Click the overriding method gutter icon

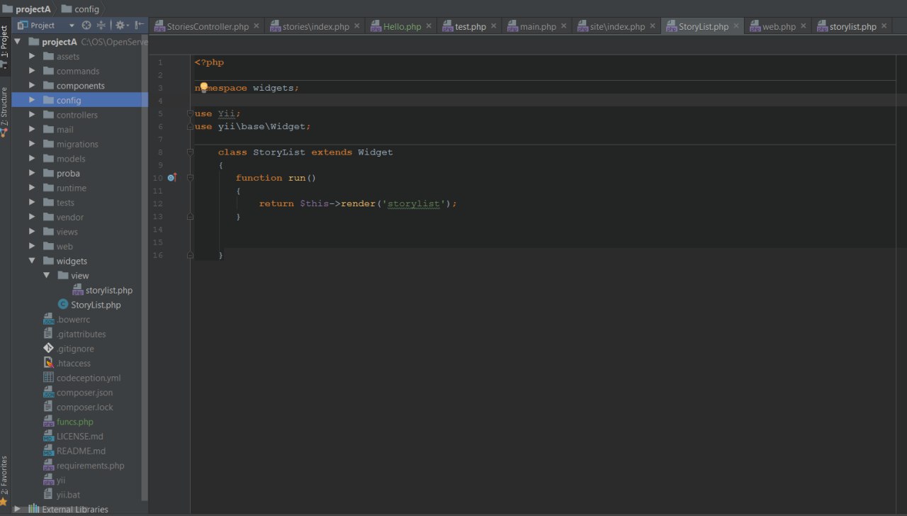tap(171, 178)
